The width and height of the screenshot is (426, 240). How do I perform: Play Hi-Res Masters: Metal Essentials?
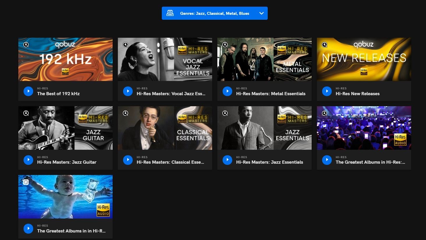pyautogui.click(x=227, y=91)
